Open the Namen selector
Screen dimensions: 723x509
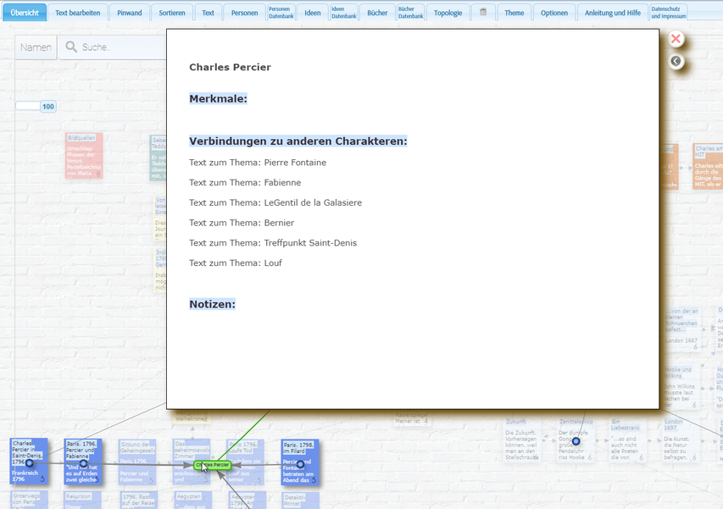pyautogui.click(x=36, y=47)
